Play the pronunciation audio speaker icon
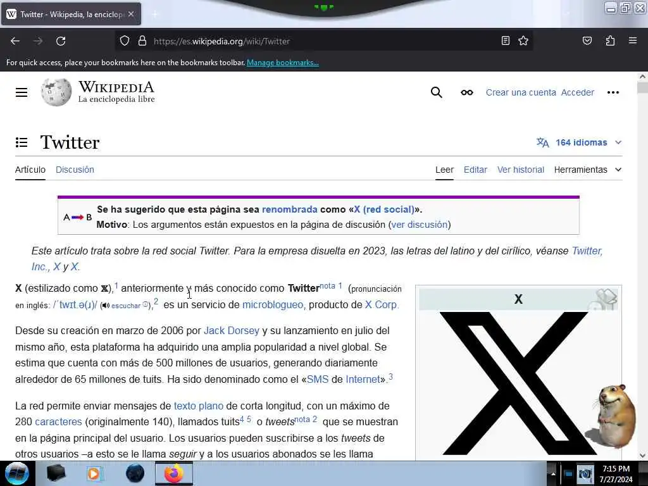This screenshot has height=486, width=648. click(x=106, y=306)
